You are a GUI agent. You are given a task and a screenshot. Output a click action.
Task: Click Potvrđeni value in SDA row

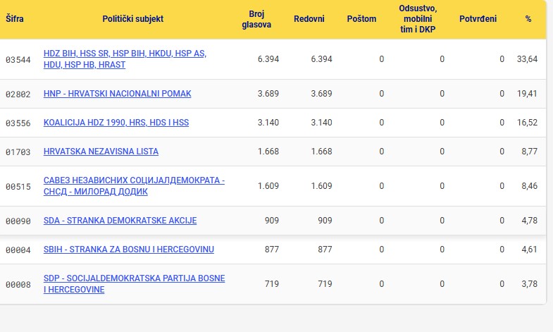502,221
